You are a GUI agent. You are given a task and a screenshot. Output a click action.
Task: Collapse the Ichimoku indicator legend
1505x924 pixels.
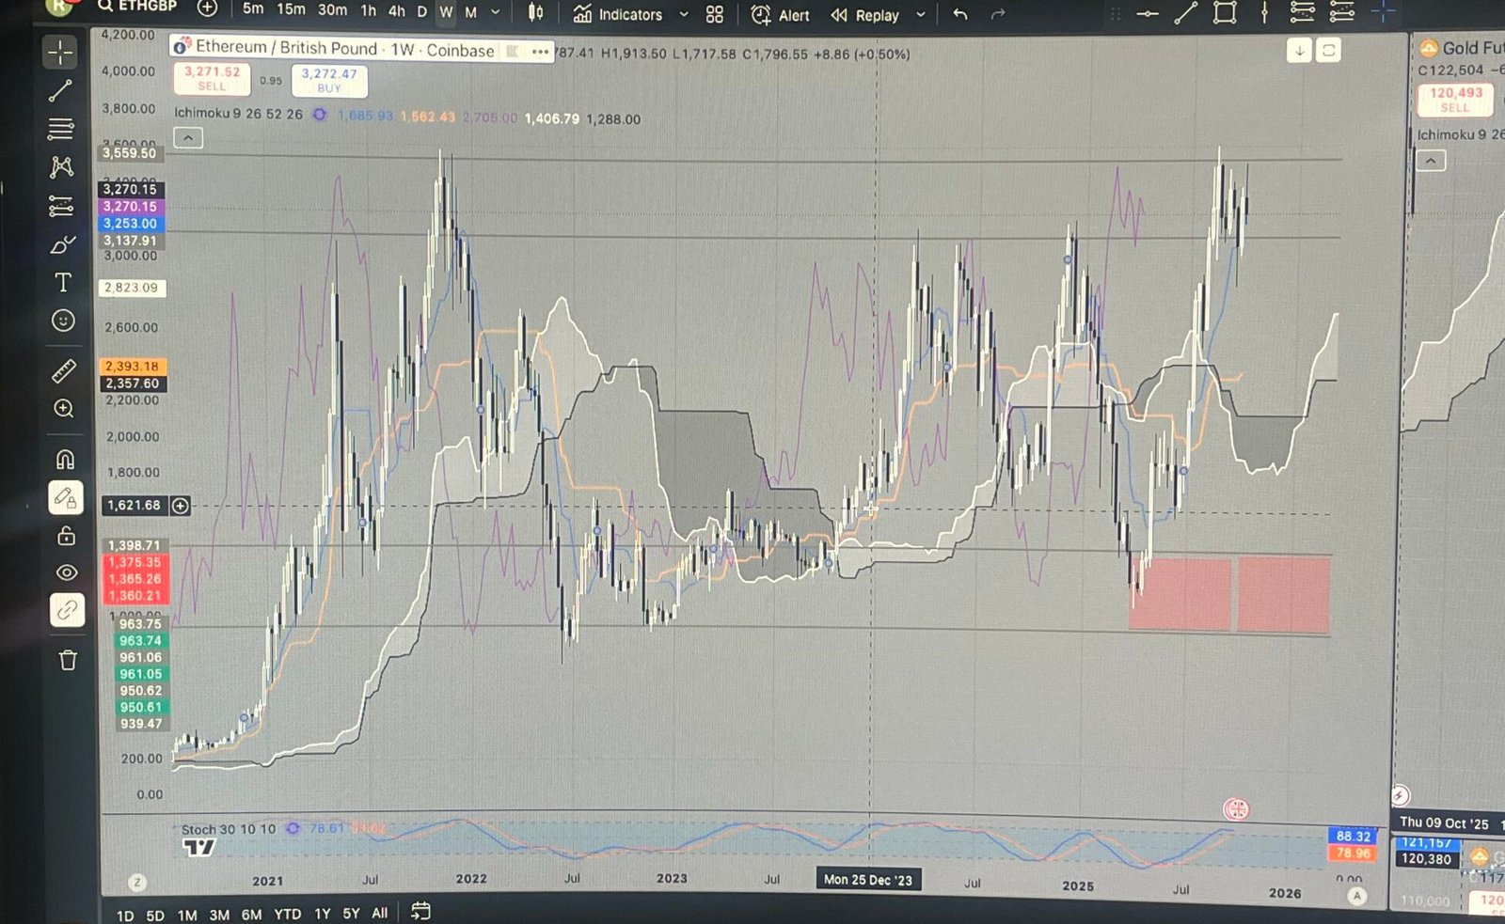(188, 139)
